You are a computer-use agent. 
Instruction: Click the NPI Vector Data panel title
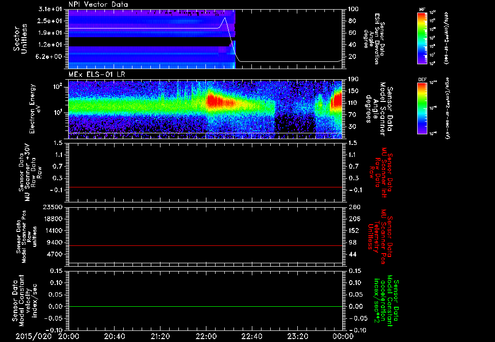coord(98,4)
